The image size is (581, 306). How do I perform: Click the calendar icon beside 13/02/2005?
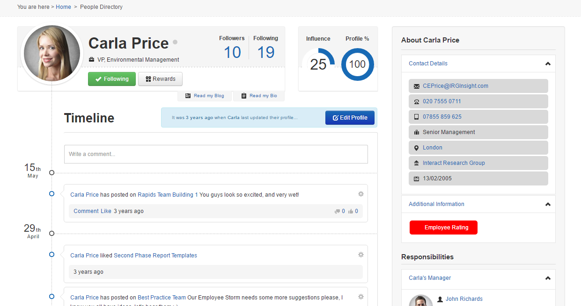coord(417,178)
